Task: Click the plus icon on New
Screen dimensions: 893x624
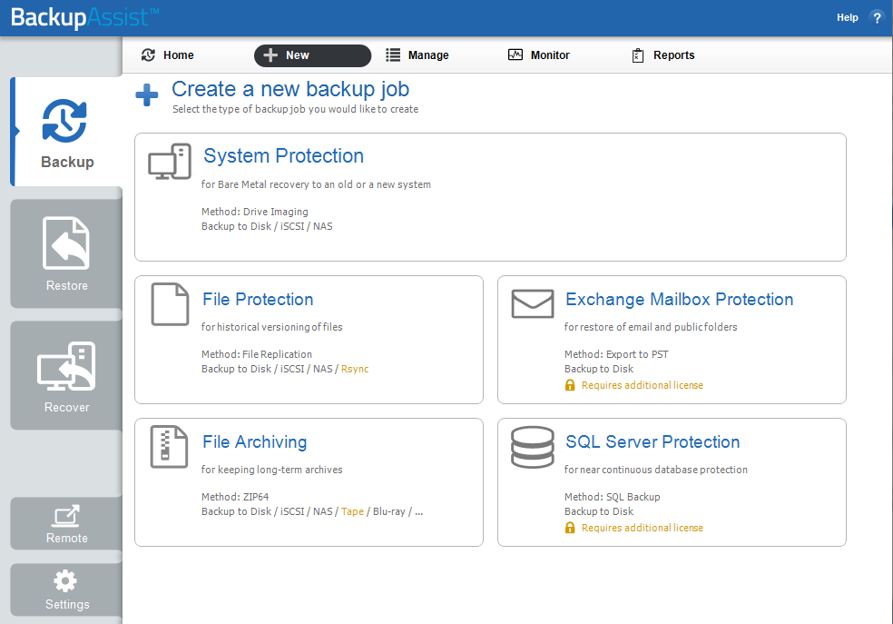Action: (x=270, y=55)
